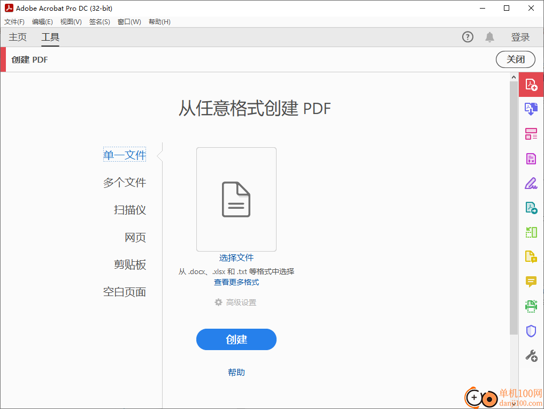Close the Acrobat window
Image resolution: width=544 pixels, height=409 pixels.
point(531,8)
